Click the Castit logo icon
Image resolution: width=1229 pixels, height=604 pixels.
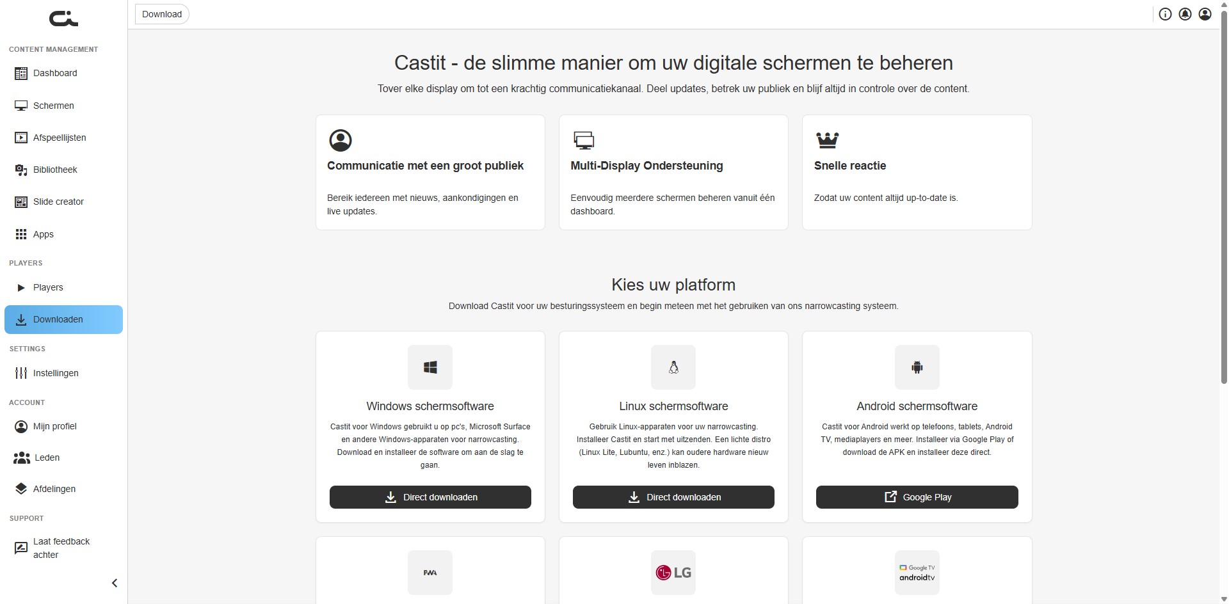(63, 19)
